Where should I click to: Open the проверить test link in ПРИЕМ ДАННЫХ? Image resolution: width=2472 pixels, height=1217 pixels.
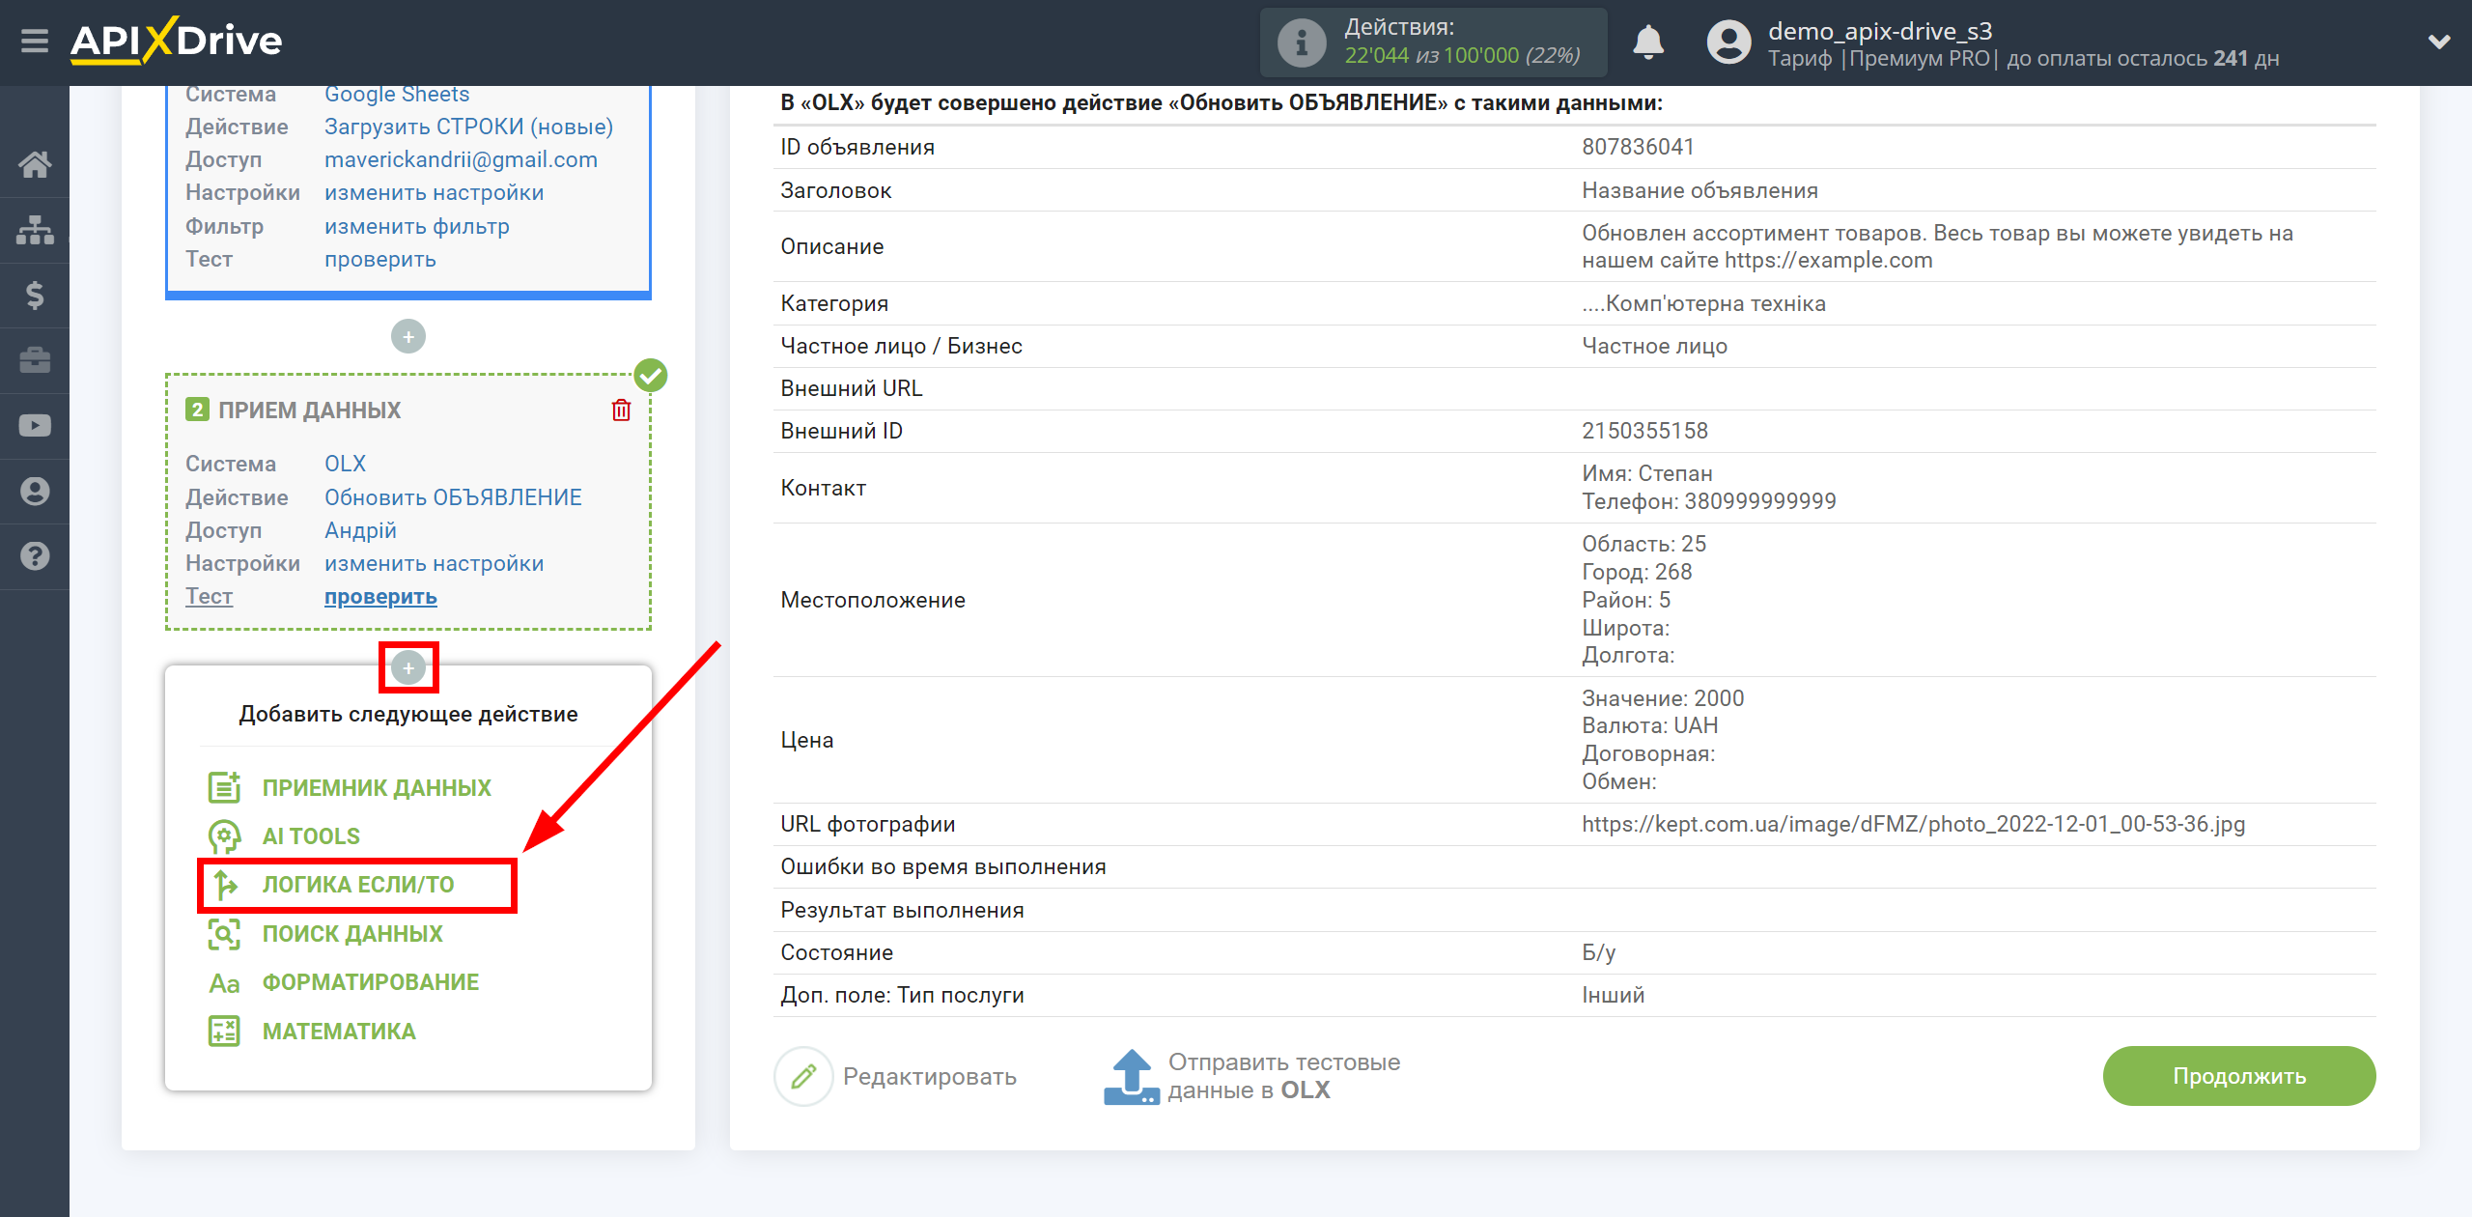point(379,594)
